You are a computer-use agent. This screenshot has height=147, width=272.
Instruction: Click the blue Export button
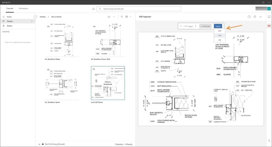(x=218, y=26)
